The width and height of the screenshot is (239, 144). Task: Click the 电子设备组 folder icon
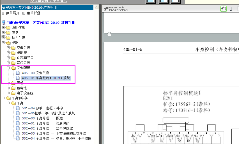(x=13, y=93)
